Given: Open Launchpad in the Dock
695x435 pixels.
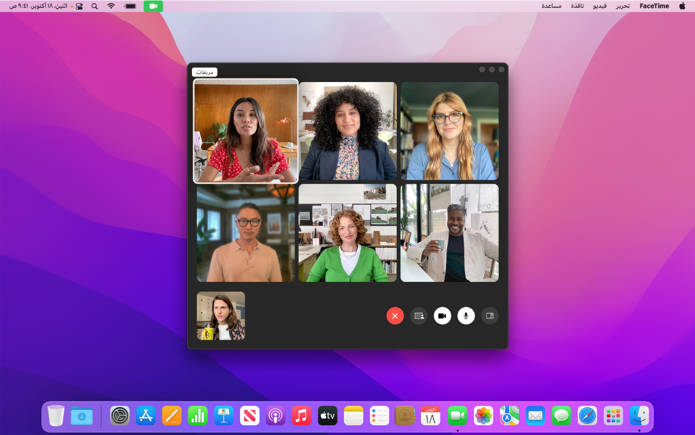Looking at the screenshot, I should click(612, 416).
